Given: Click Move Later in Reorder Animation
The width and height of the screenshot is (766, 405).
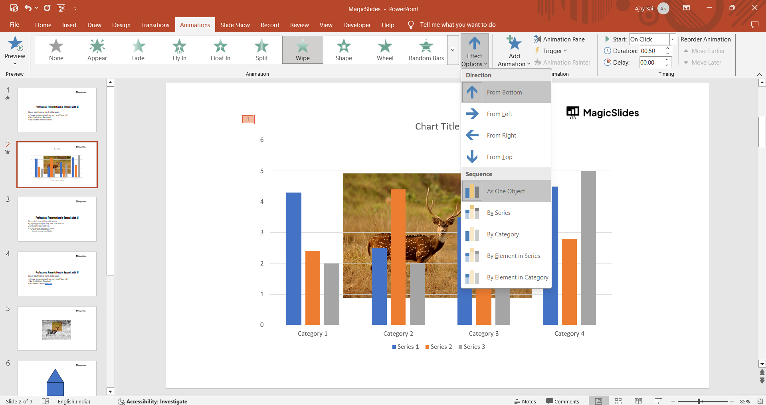Looking at the screenshot, I should point(703,62).
